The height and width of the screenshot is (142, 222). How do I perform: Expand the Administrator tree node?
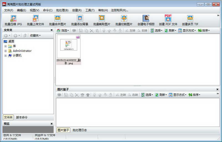click(x=6, y=51)
